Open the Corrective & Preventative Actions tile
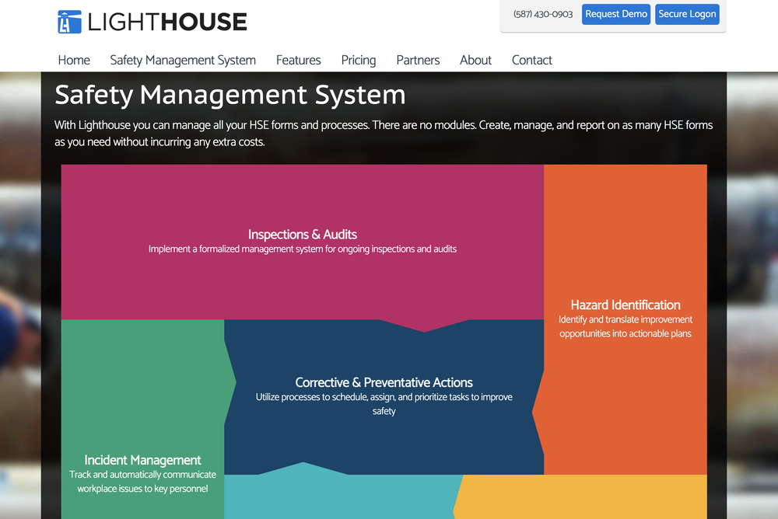Viewport: 778px width, 519px height. 384,392
